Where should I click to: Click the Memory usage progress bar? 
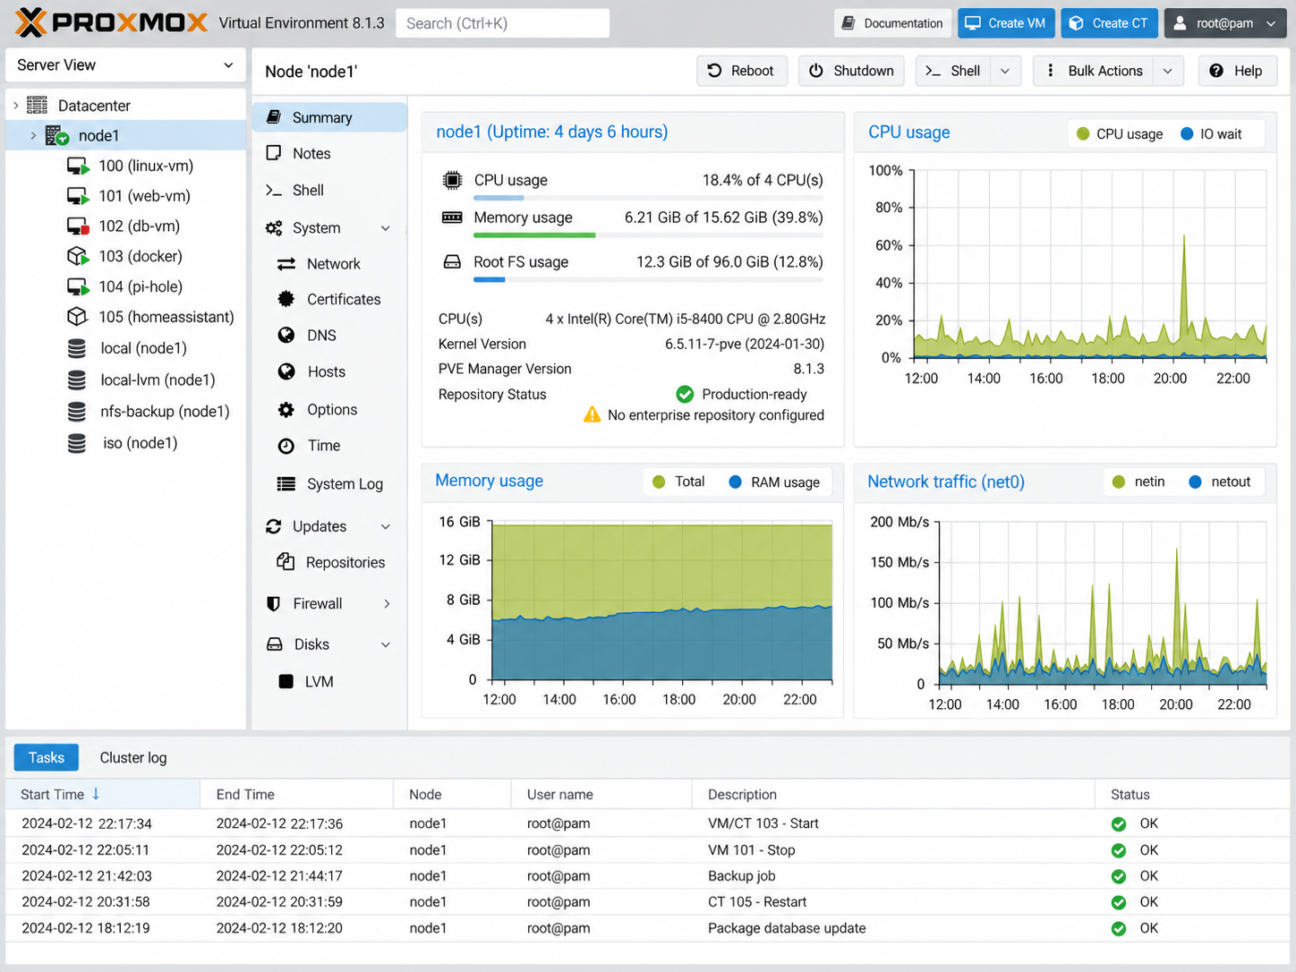pos(648,235)
